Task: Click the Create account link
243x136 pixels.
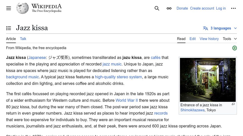Action: (x=202, y=8)
